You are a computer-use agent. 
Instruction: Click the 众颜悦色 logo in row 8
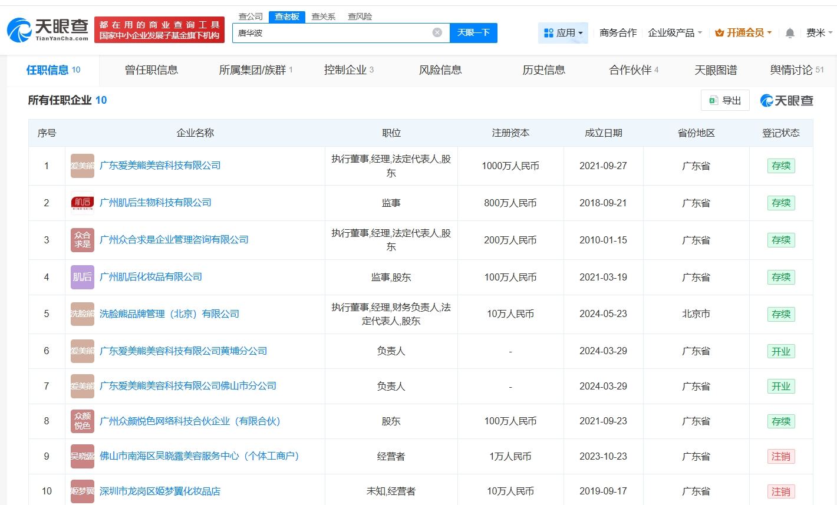82,421
